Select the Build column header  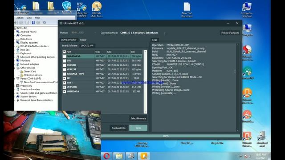[x=118, y=52]
